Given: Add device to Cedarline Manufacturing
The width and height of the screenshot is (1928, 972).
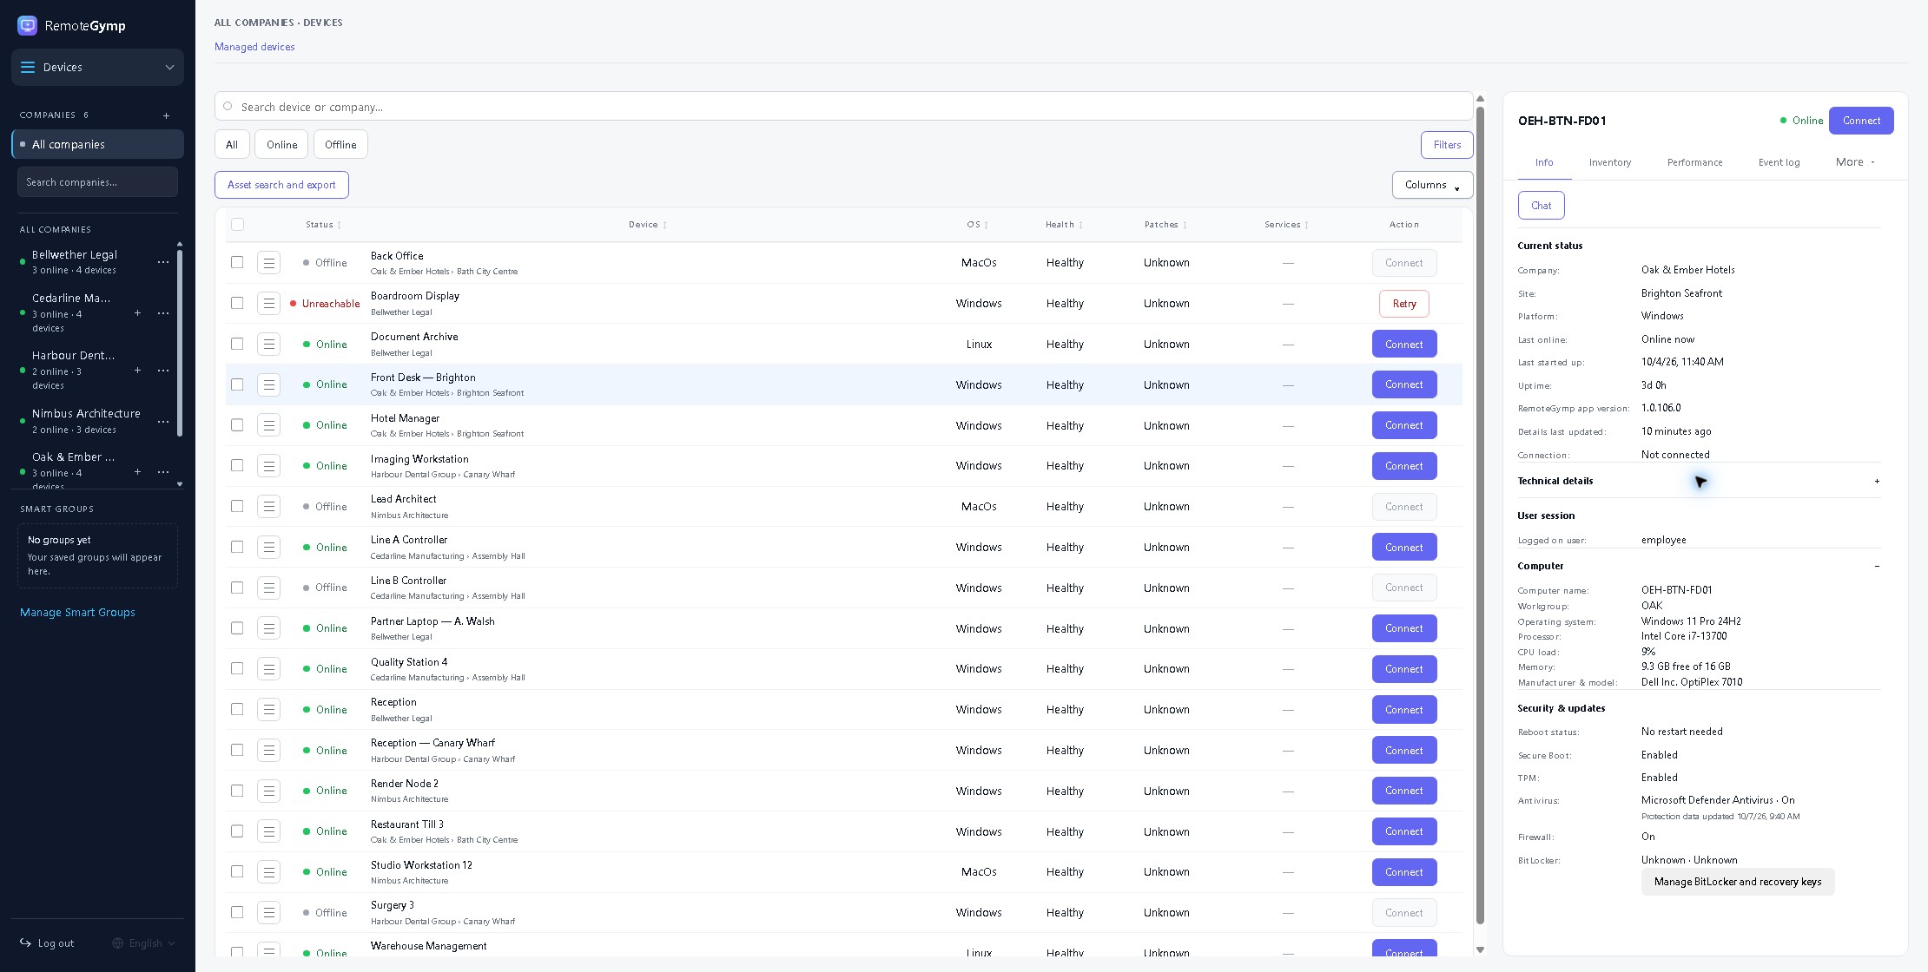Looking at the screenshot, I should (x=137, y=312).
